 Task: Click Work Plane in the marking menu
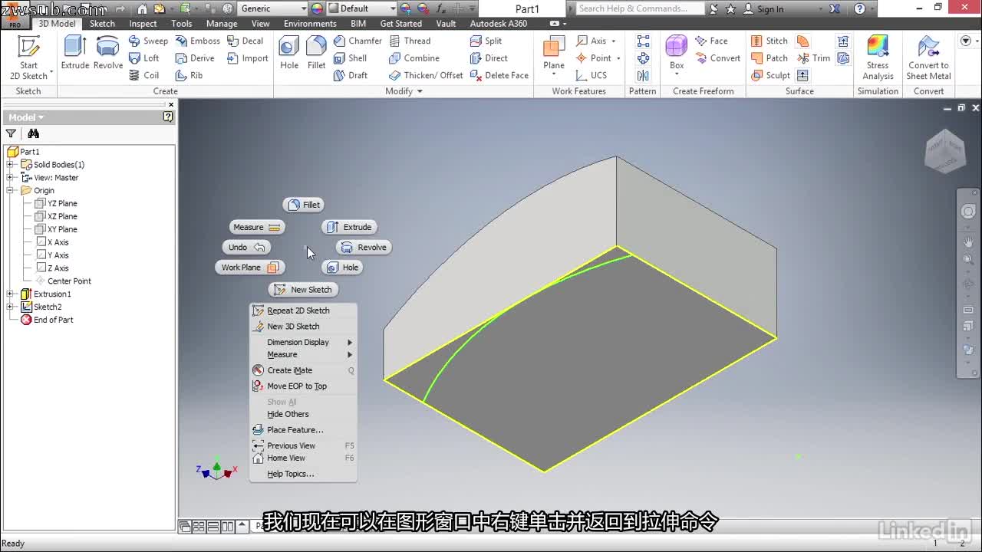point(249,268)
